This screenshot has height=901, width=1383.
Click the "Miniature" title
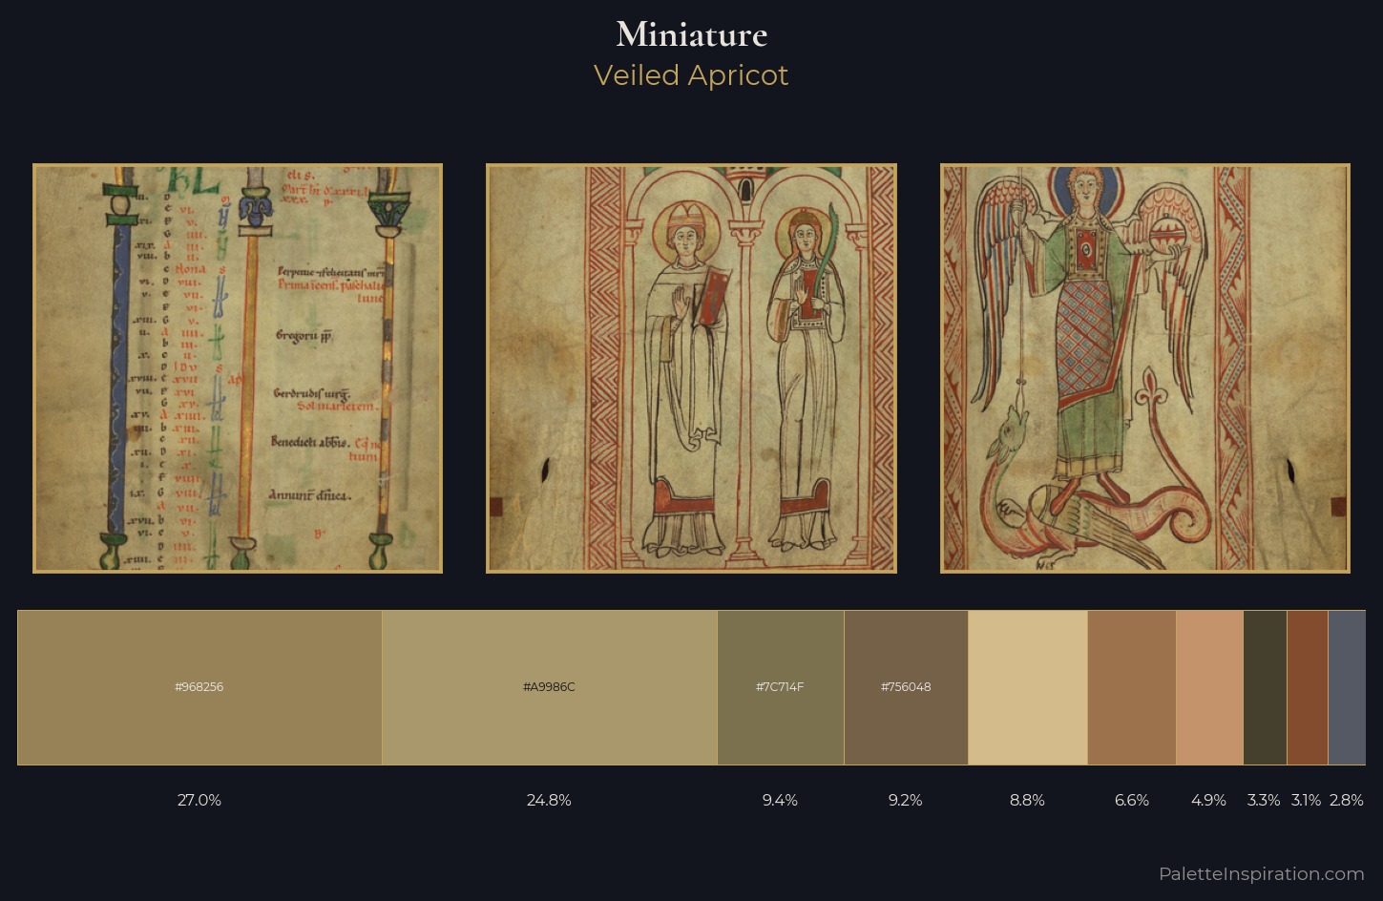(691, 34)
